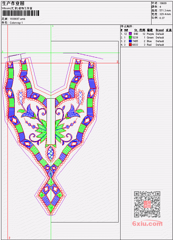This screenshot has height=240, width=173.
Task: Click the 元素 column header
Action: pos(169,30)
